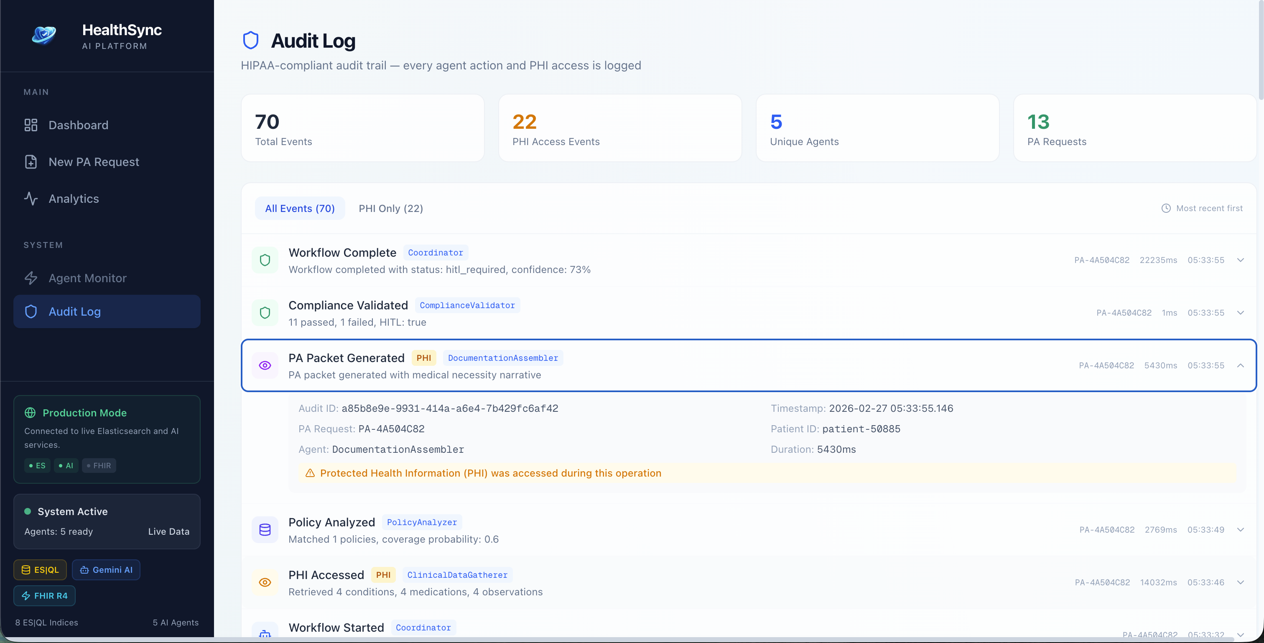
Task: Click the ES|QL badge button
Action: (x=40, y=570)
